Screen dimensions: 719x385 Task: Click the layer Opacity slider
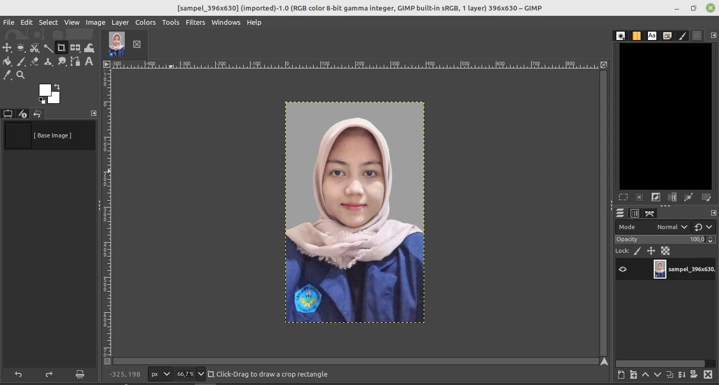(x=661, y=239)
